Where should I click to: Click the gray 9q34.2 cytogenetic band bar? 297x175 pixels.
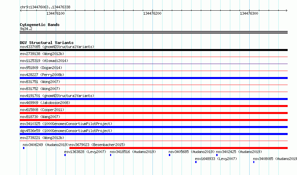coord(154,32)
